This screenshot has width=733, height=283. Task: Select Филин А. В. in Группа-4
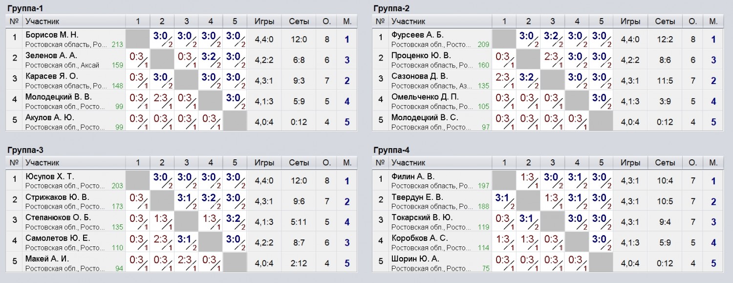[413, 176]
